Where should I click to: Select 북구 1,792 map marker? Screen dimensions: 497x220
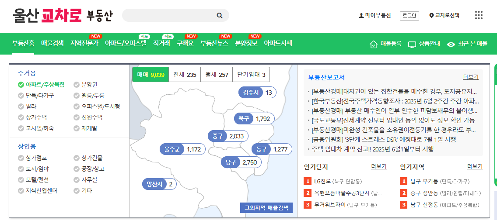tap(254, 119)
